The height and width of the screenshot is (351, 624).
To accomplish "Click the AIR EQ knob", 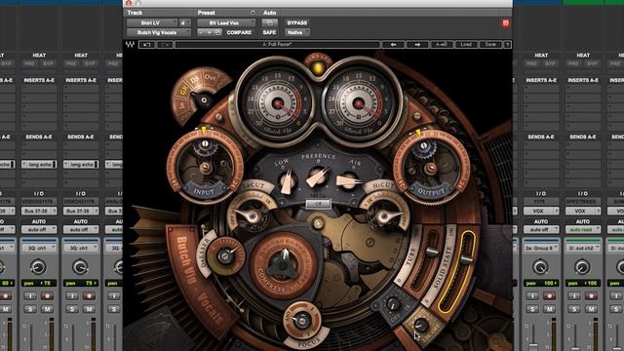I will pyautogui.click(x=348, y=181).
